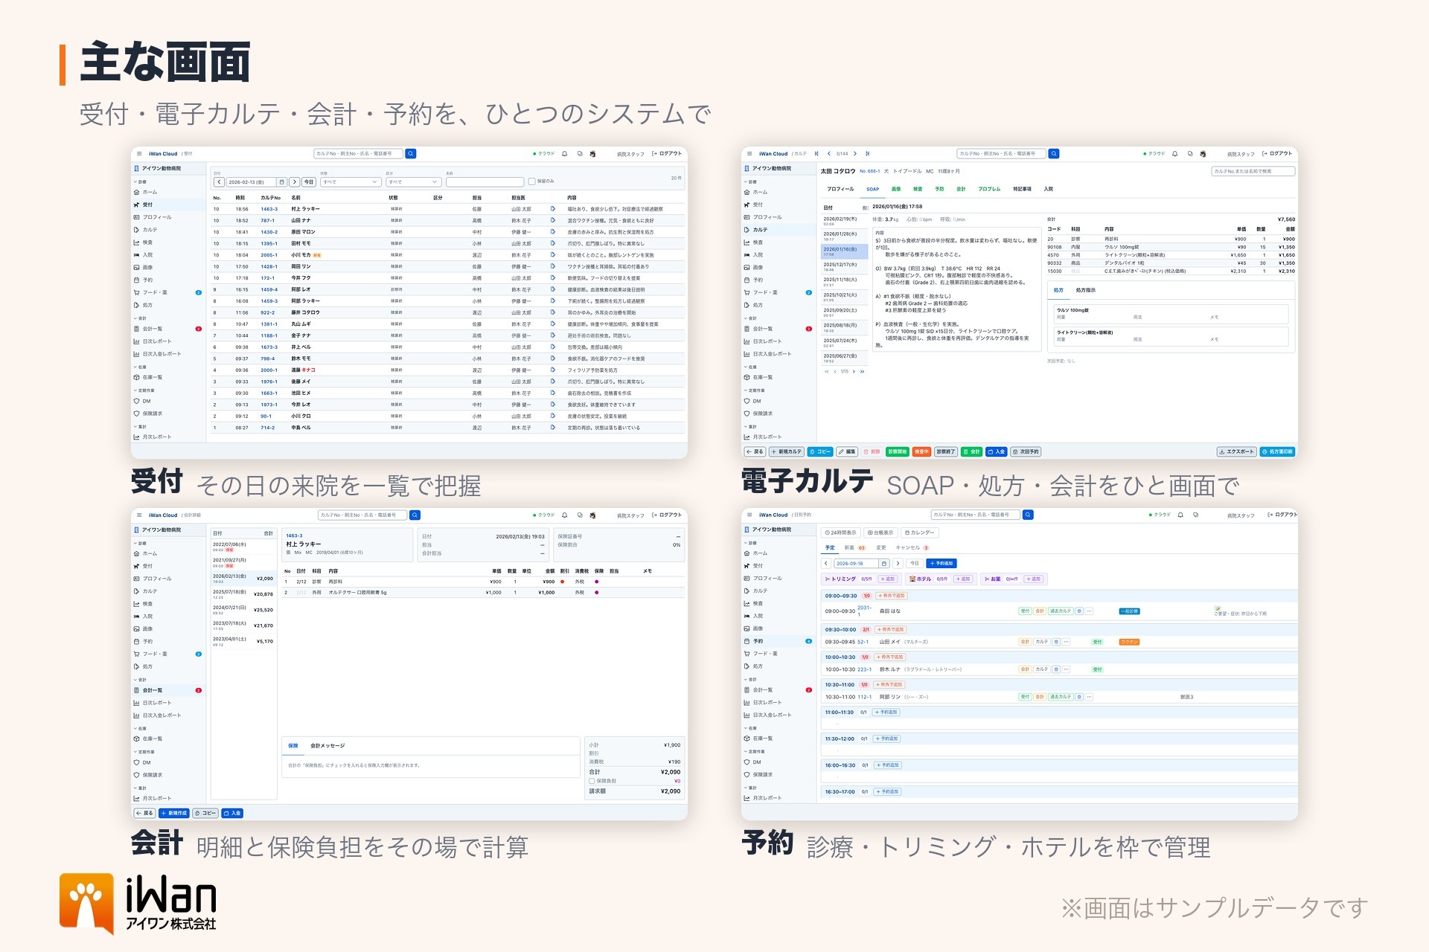Select the キャンセル tab in the 予約 screen
This screenshot has height=952, width=1429.
point(912,548)
